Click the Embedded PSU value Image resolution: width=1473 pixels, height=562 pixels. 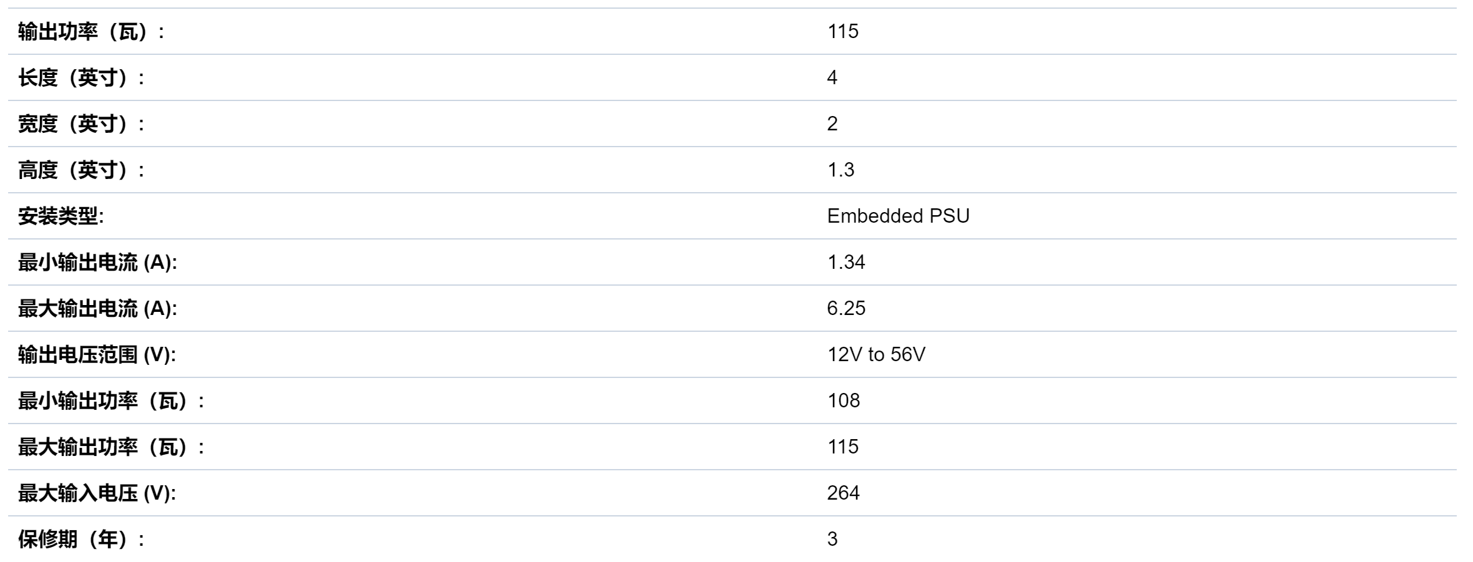[x=899, y=216]
